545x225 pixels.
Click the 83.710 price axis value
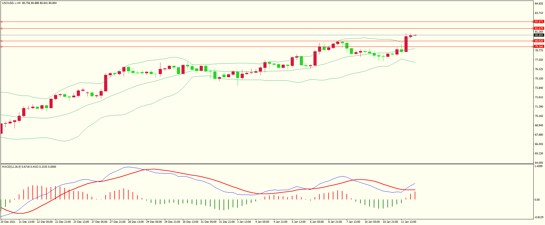point(539,13)
